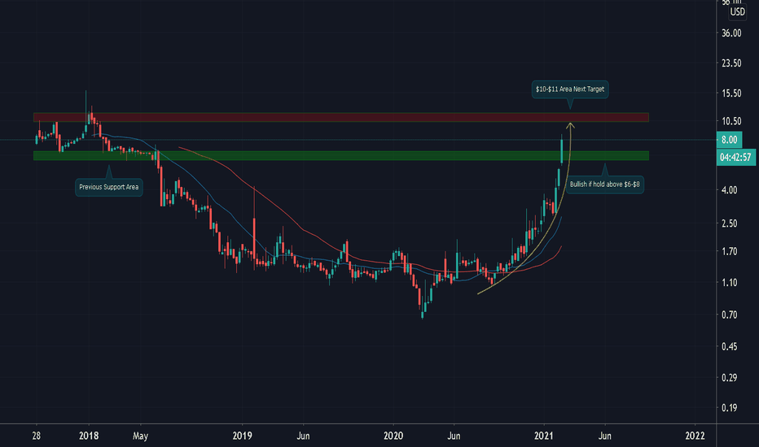Click the 'Bullish if hold above $6-$8' callout
The height and width of the screenshot is (447, 759).
[x=604, y=184]
